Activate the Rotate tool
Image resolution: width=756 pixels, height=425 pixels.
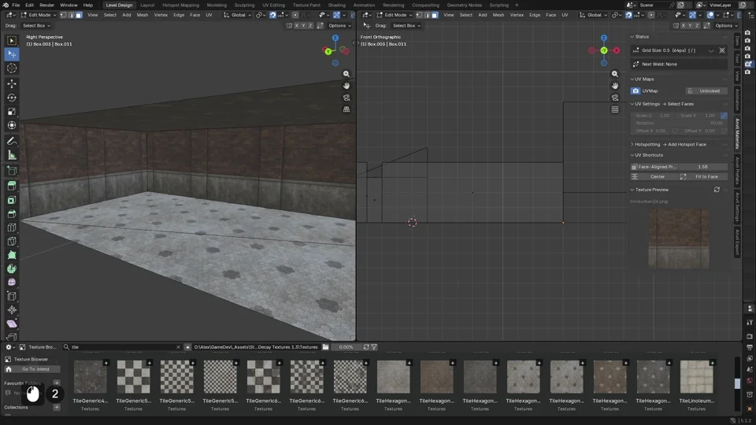pos(12,98)
